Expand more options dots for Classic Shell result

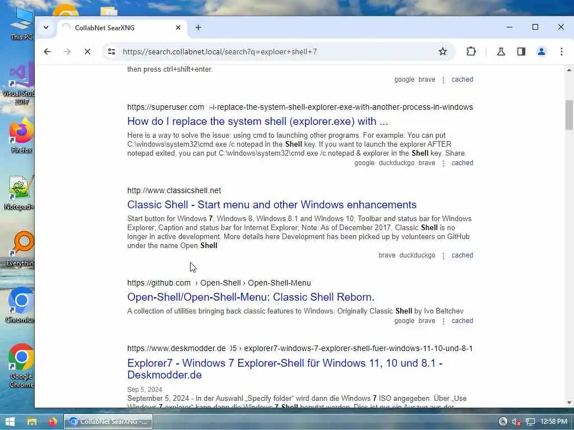[443, 255]
